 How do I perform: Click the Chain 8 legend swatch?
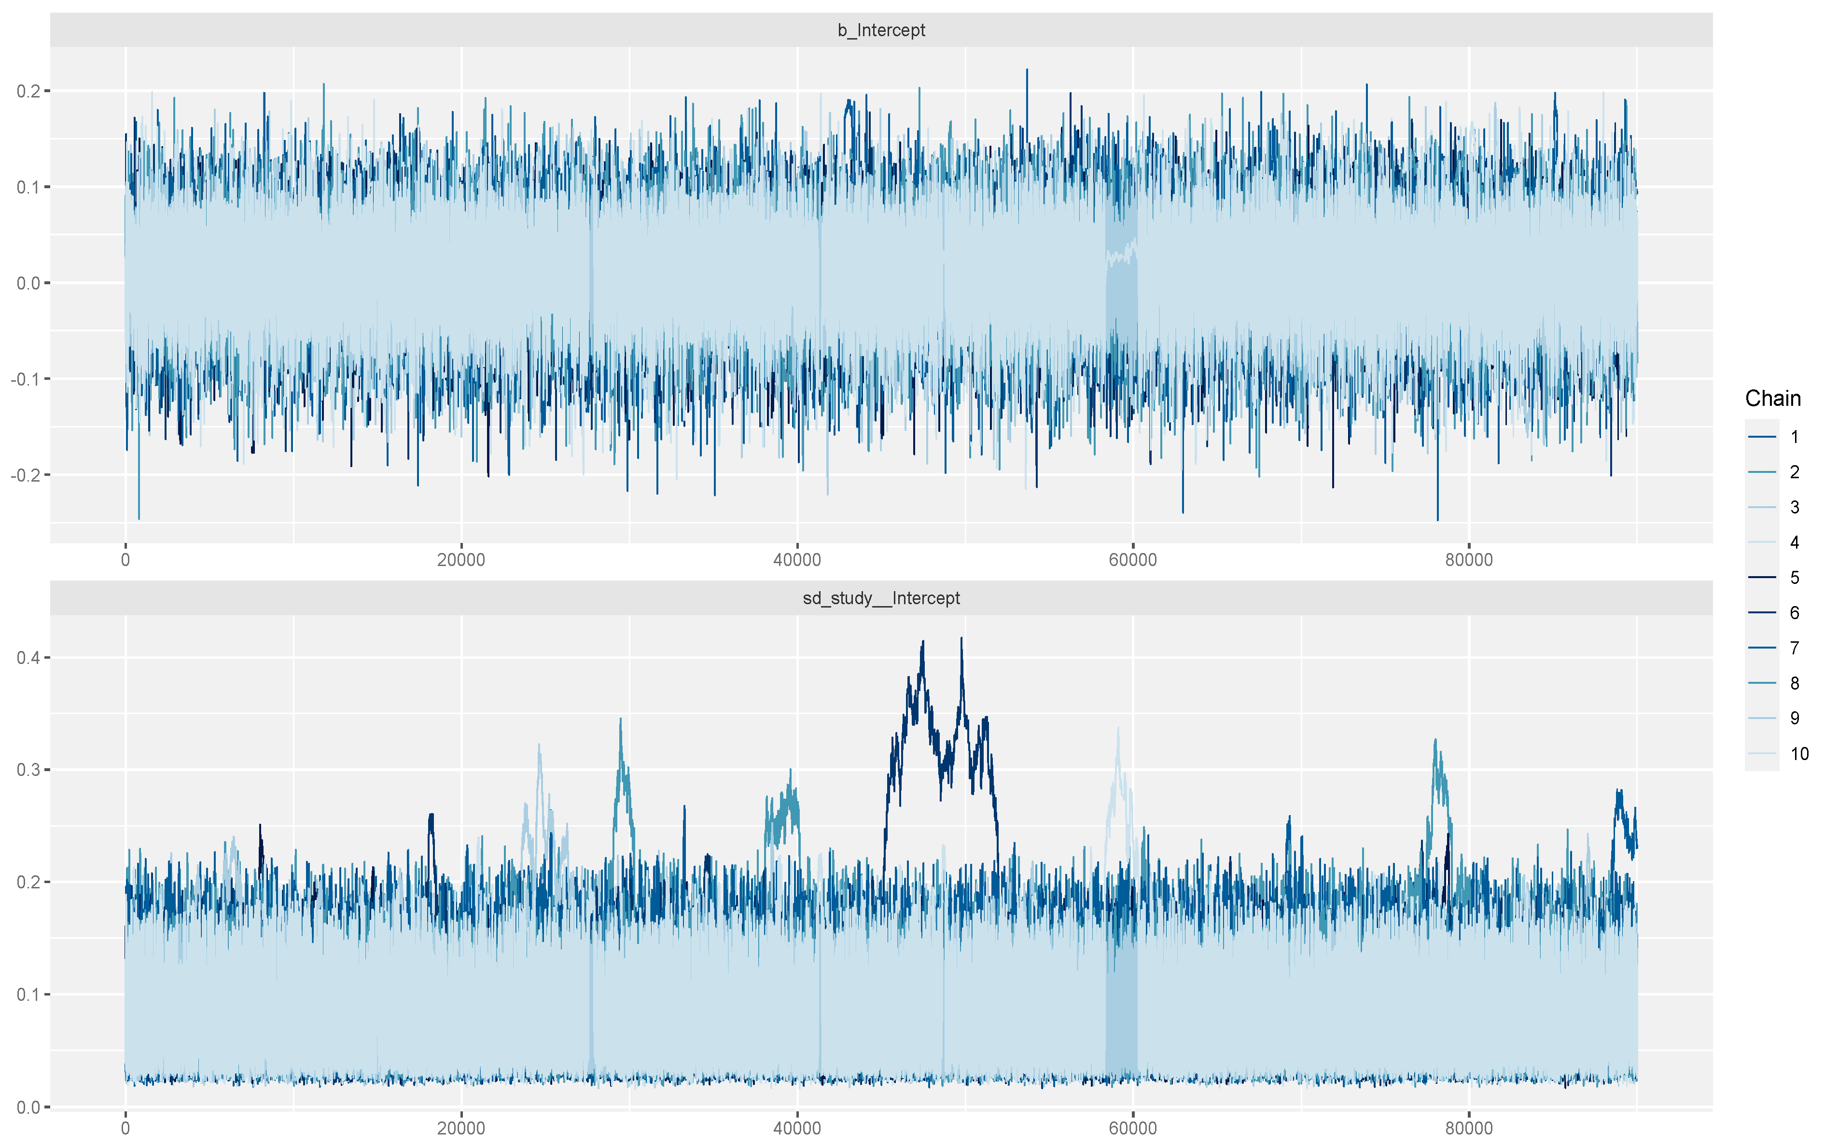pos(1762,683)
